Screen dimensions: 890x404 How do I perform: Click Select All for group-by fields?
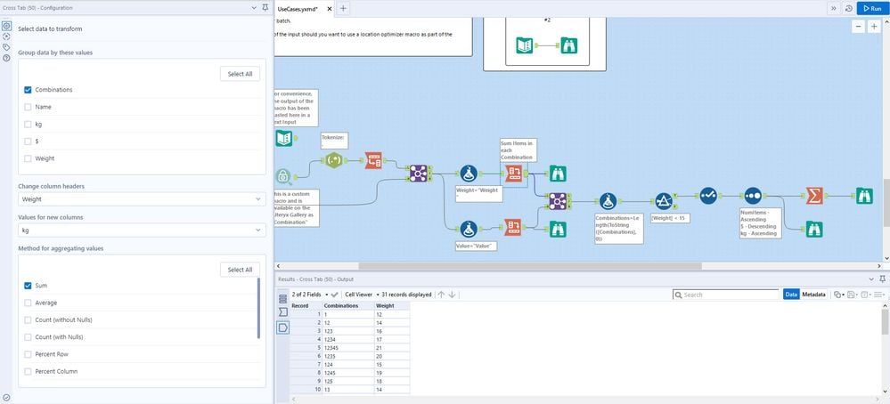point(241,74)
